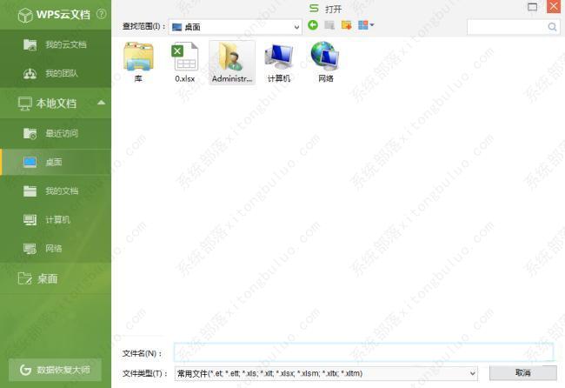This screenshot has height=388, width=565.
Task: Click the 取消 cancel button
Action: 522,373
